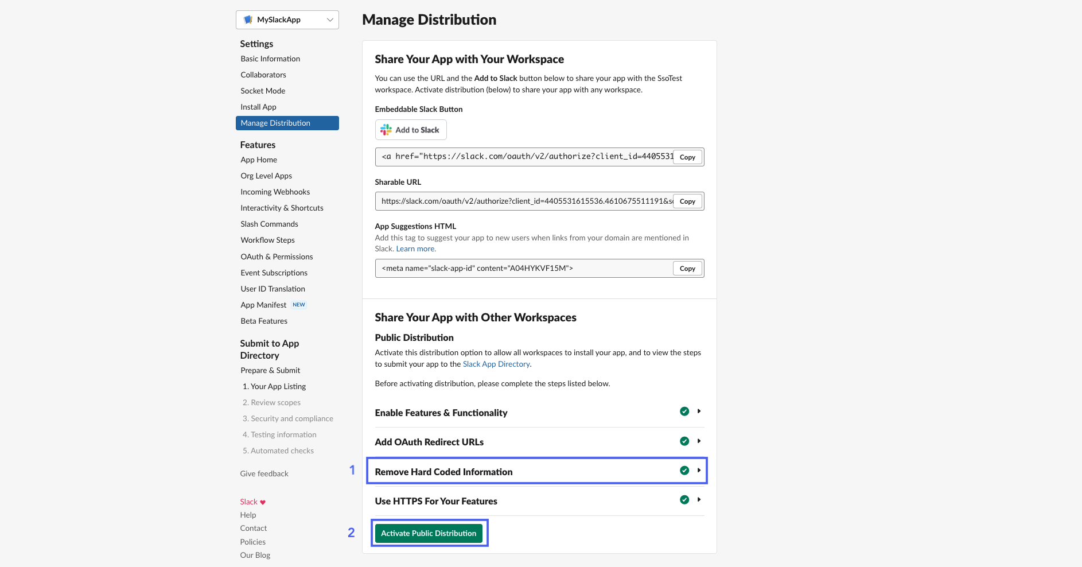
Task: Click Activate Public Distribution button
Action: [x=429, y=533]
